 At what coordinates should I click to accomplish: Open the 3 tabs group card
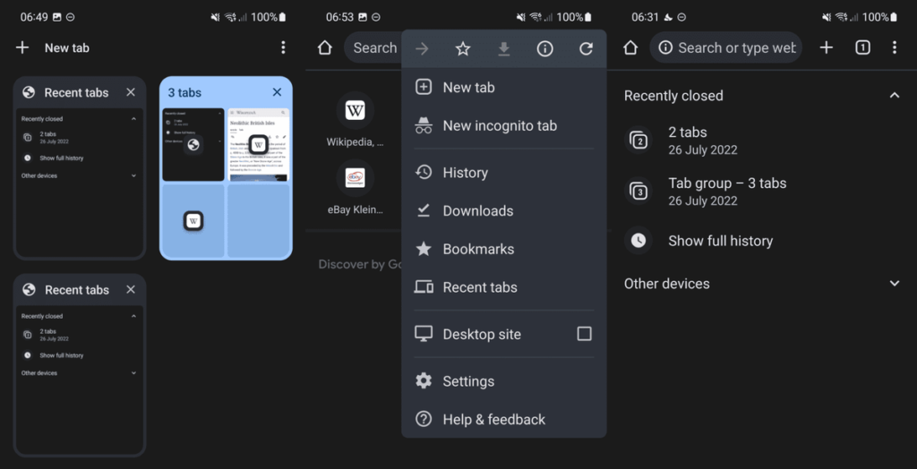pos(226,168)
